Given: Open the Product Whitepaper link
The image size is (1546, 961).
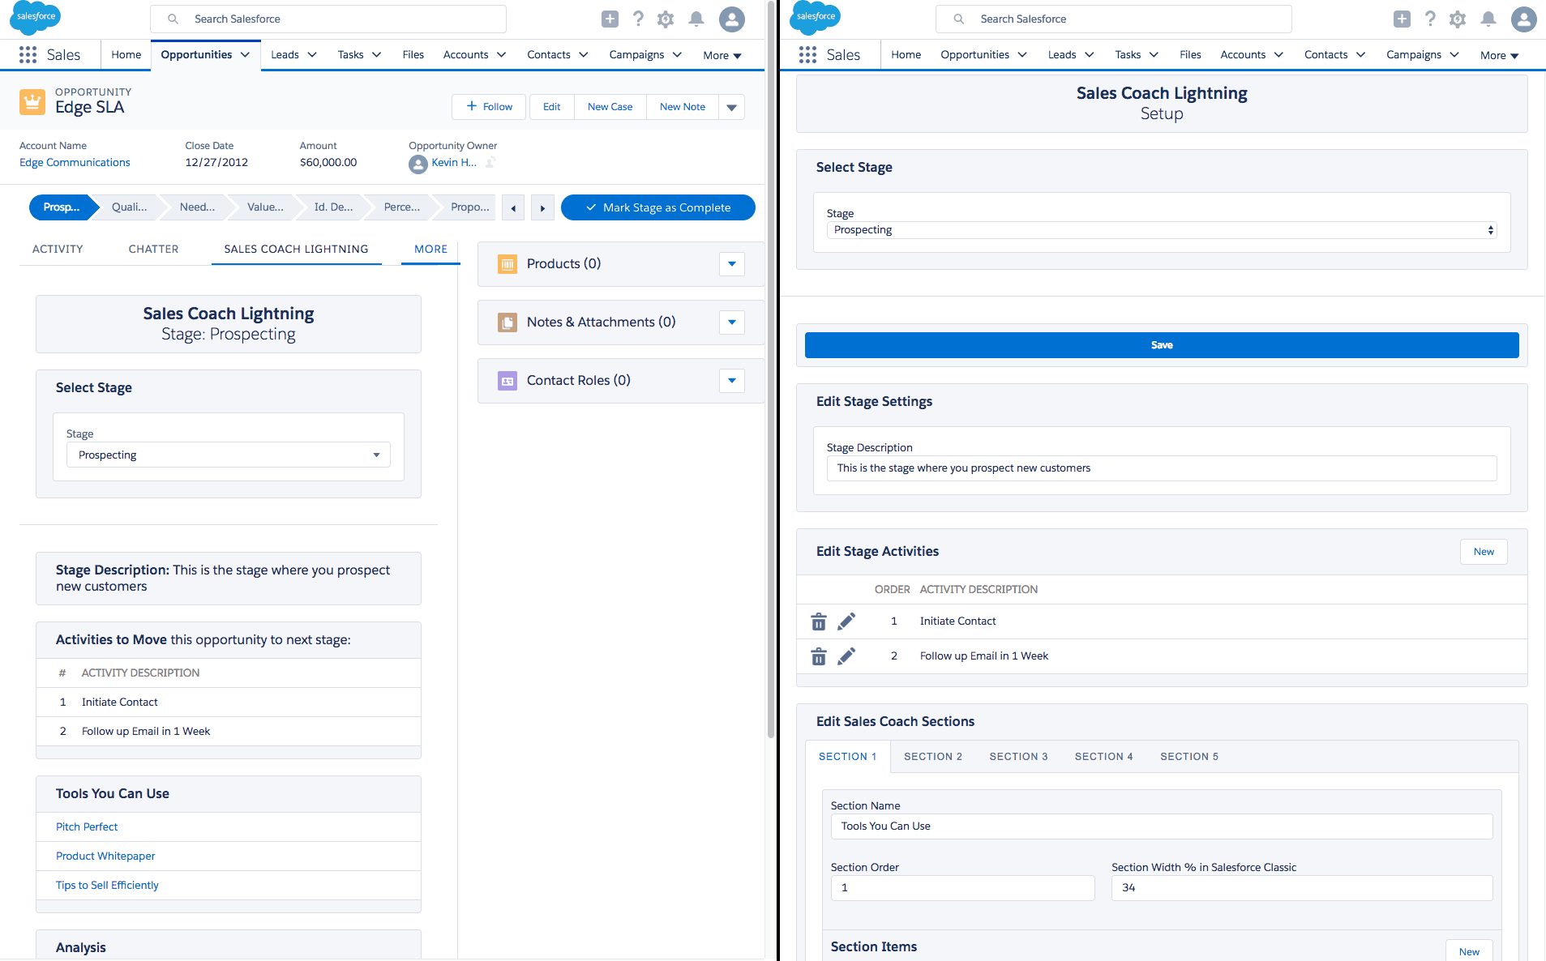Looking at the screenshot, I should [x=105, y=856].
